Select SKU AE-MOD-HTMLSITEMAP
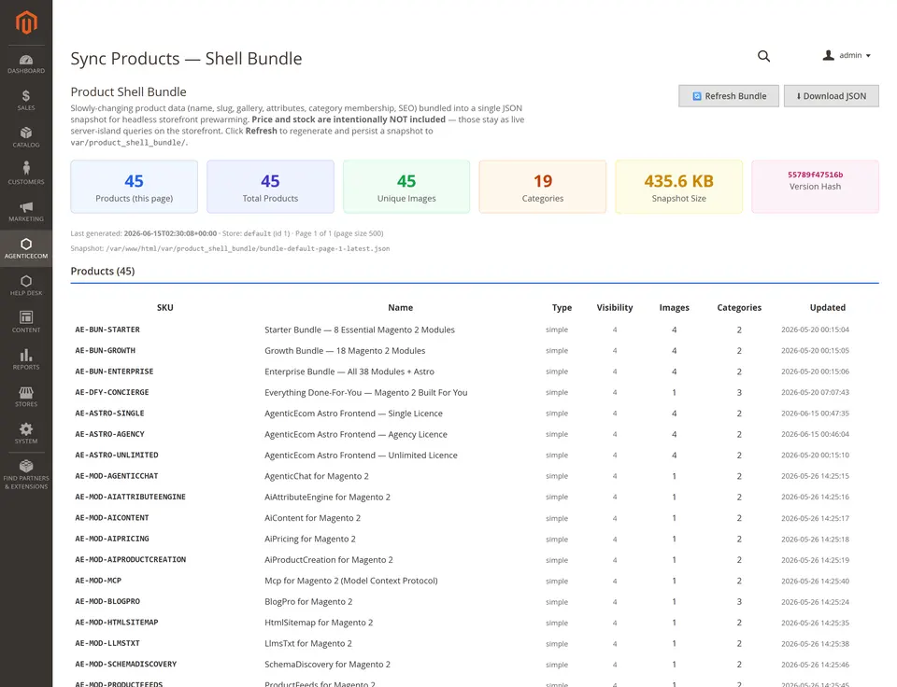 [117, 623]
